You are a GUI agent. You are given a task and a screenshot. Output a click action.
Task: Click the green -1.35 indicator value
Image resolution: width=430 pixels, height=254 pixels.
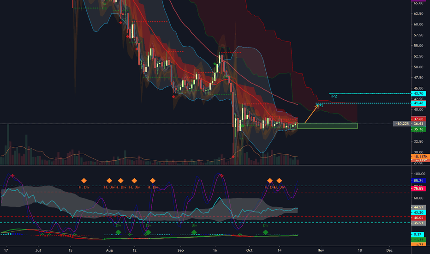(418, 239)
